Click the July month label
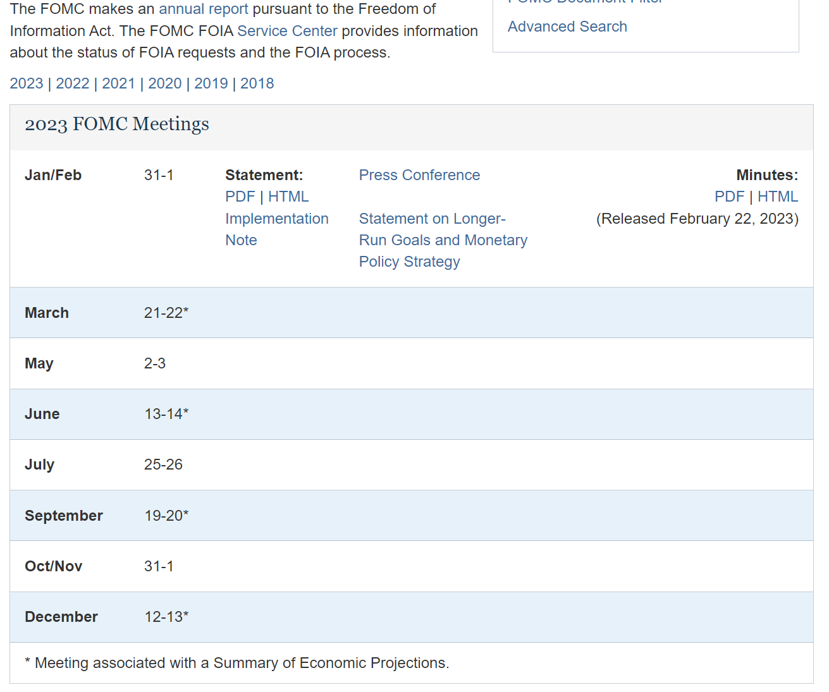 40,464
